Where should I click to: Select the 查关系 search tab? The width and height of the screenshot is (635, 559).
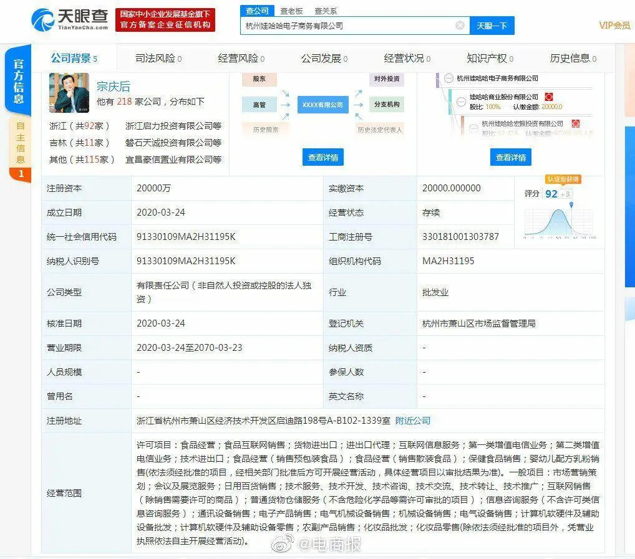click(326, 11)
